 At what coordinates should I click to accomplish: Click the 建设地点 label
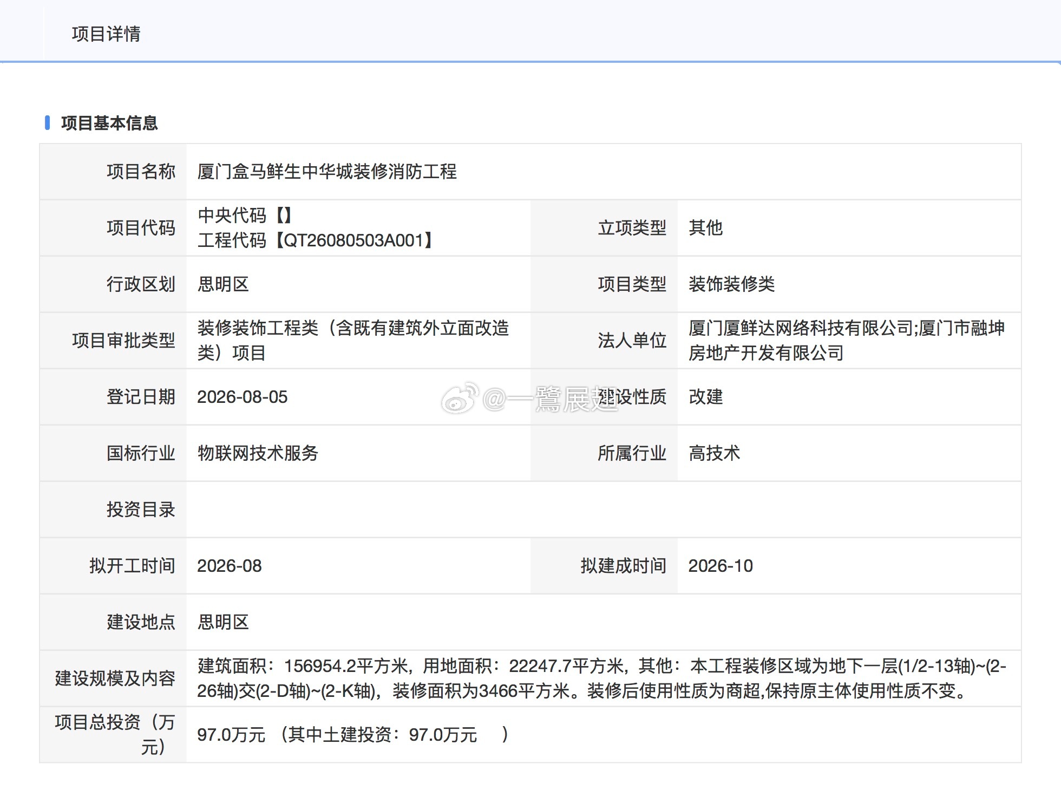tap(141, 622)
